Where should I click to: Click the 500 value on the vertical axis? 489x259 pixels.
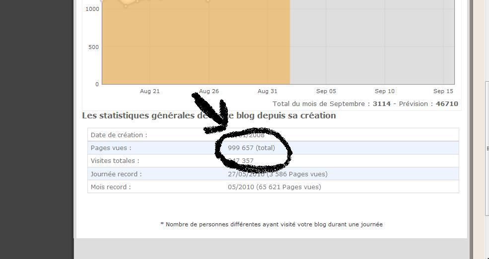tap(93, 47)
